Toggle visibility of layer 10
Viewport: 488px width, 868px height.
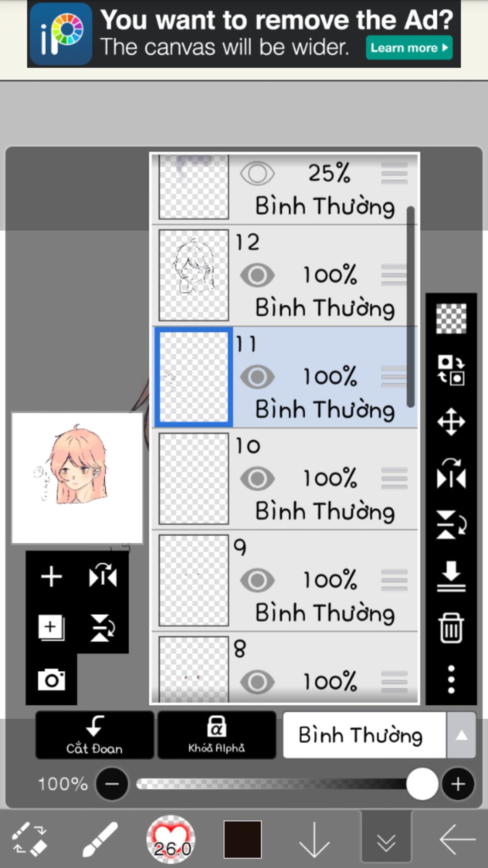257,479
